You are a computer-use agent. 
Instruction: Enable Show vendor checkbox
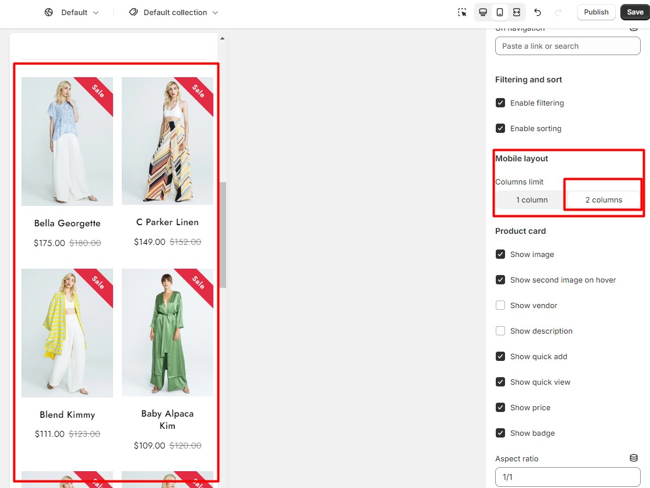(x=500, y=305)
